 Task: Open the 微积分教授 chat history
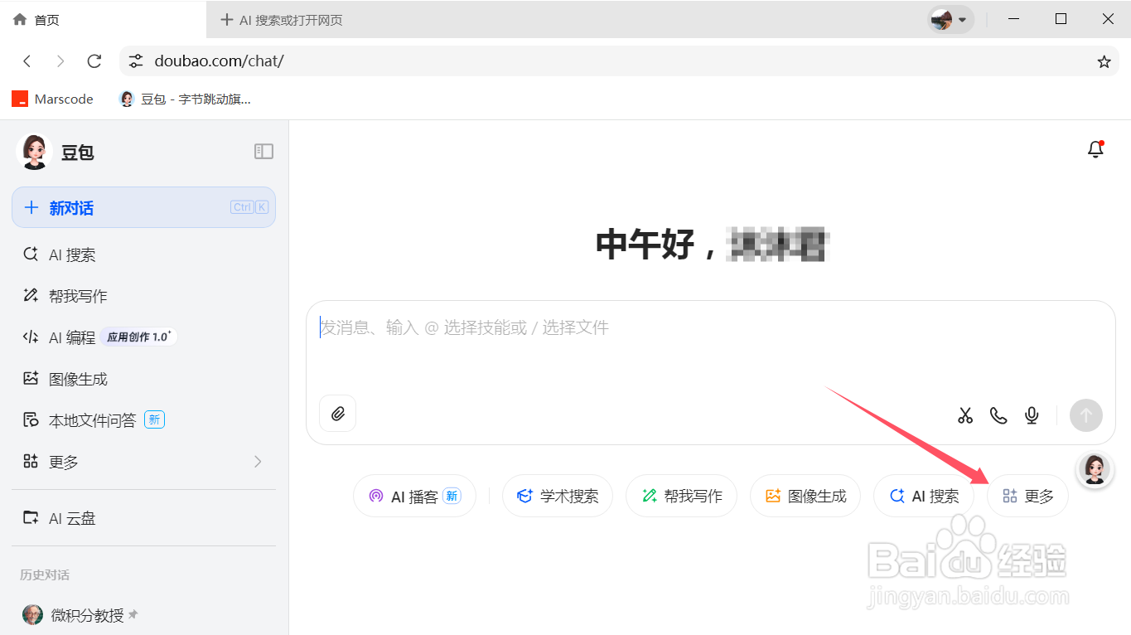click(x=143, y=615)
